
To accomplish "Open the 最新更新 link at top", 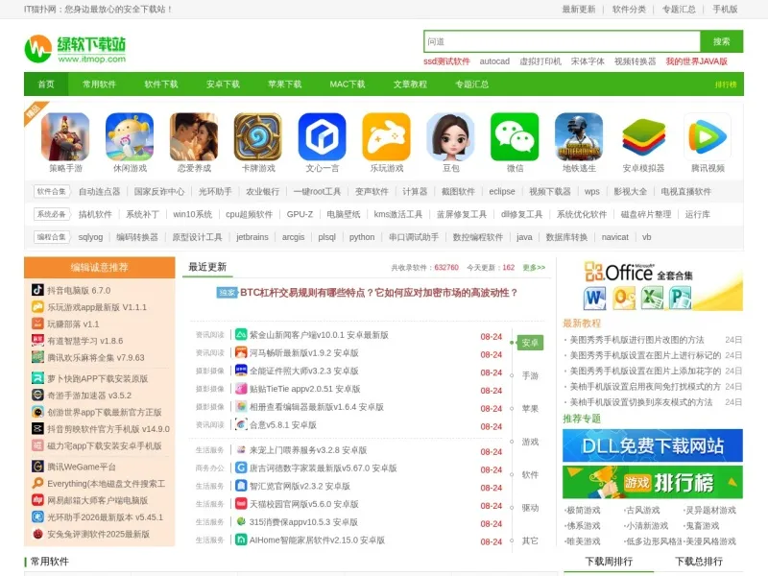I will click(579, 10).
